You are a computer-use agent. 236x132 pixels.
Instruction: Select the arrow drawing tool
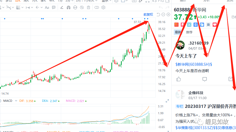pos(37,7)
